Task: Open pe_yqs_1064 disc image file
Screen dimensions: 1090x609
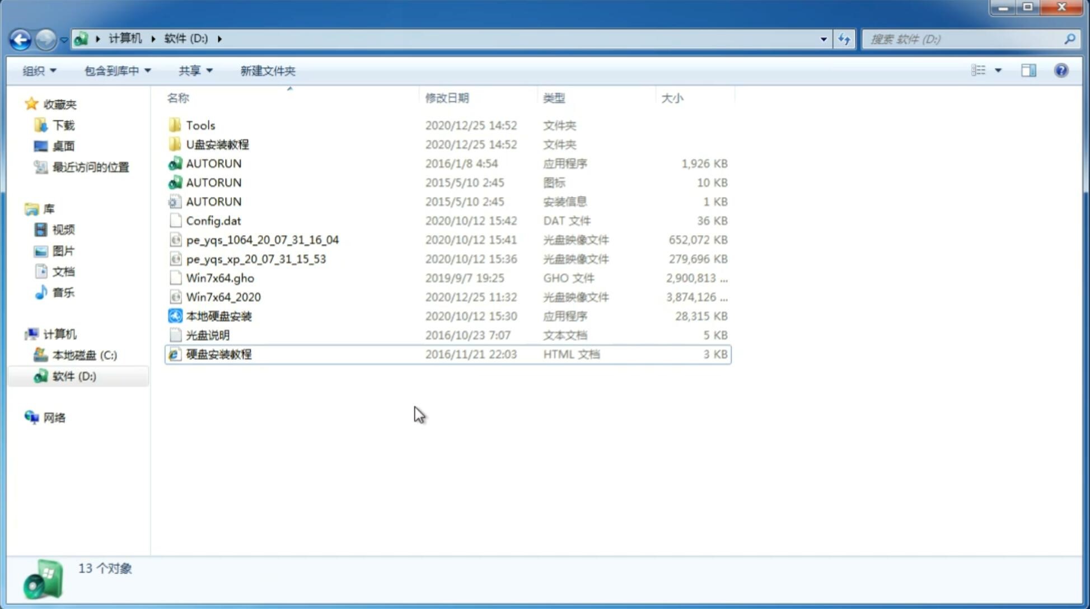Action: pos(262,240)
